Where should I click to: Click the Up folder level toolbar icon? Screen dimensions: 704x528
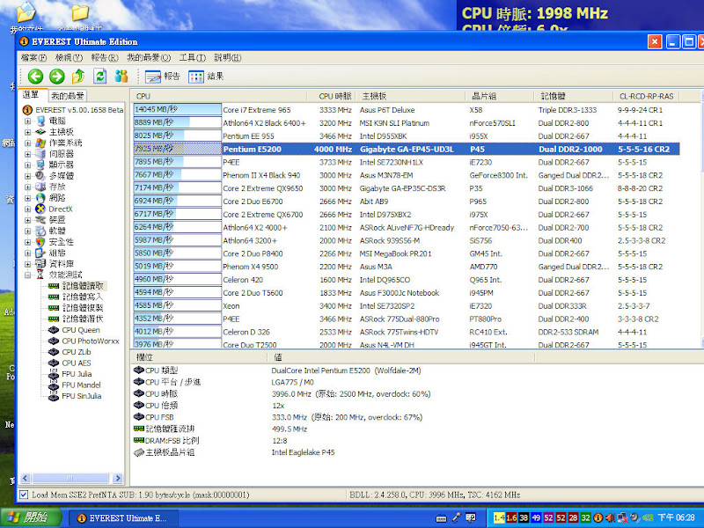tap(78, 77)
